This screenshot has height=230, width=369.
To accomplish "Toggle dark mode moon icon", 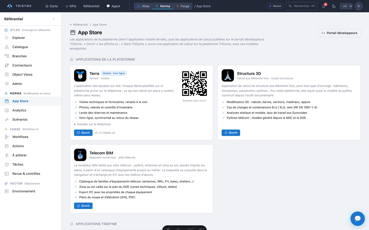I will pyautogui.click(x=334, y=6).
